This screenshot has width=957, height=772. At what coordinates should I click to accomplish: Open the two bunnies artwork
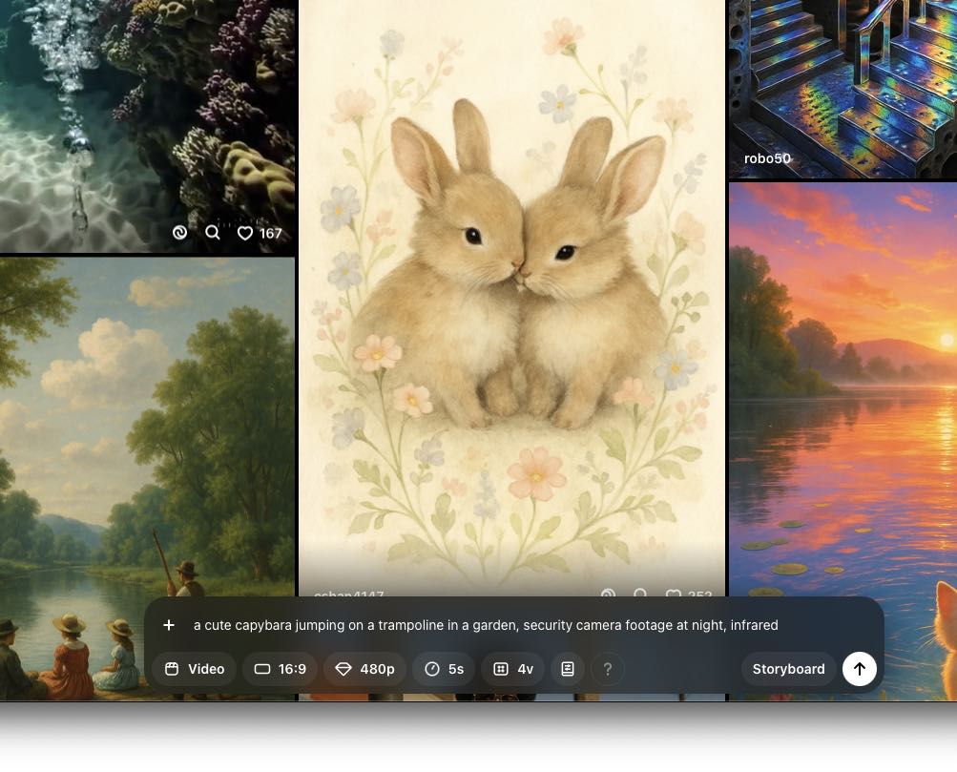(512, 286)
